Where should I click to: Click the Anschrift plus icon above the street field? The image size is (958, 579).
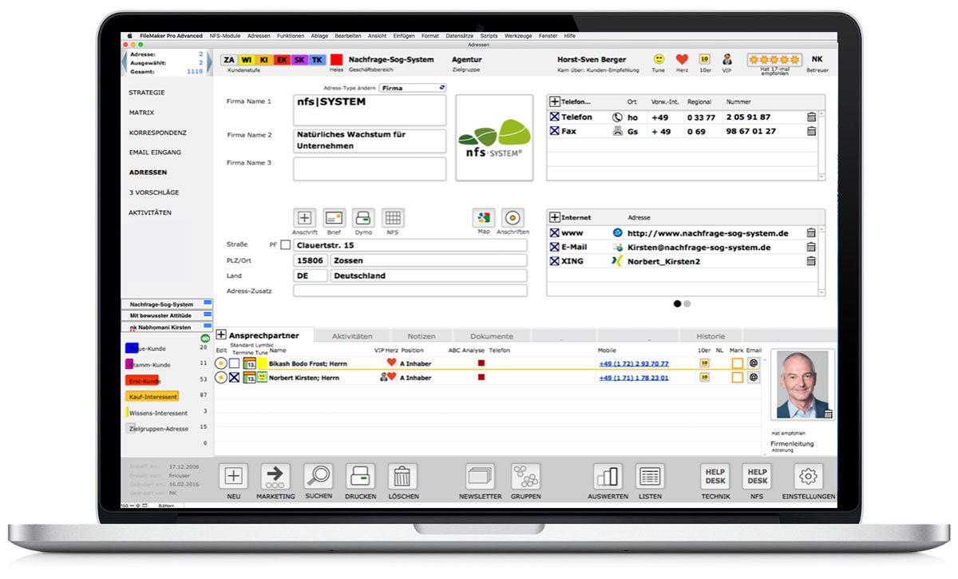(304, 218)
